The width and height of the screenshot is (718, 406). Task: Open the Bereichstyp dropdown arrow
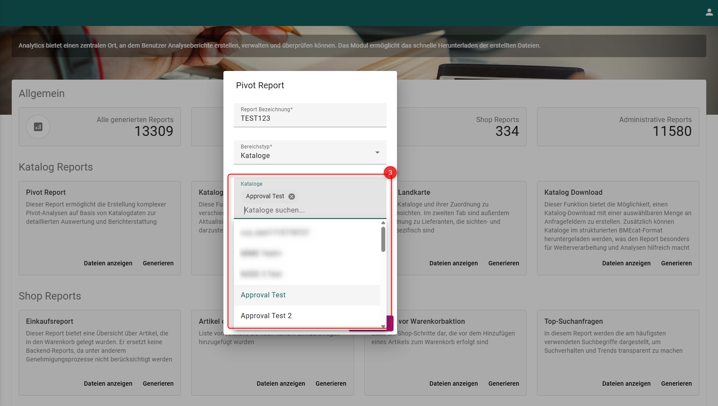377,152
